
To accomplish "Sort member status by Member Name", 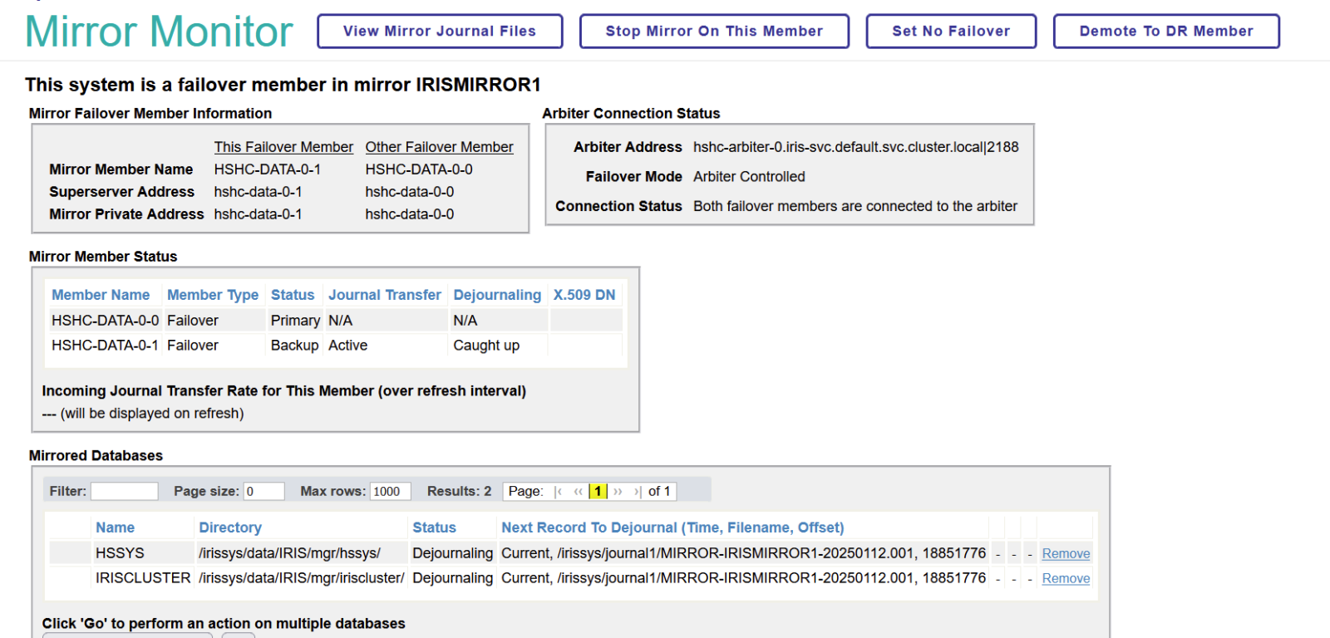I will click(x=101, y=295).
